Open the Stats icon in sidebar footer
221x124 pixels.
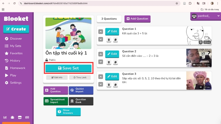[x=5, y=117]
